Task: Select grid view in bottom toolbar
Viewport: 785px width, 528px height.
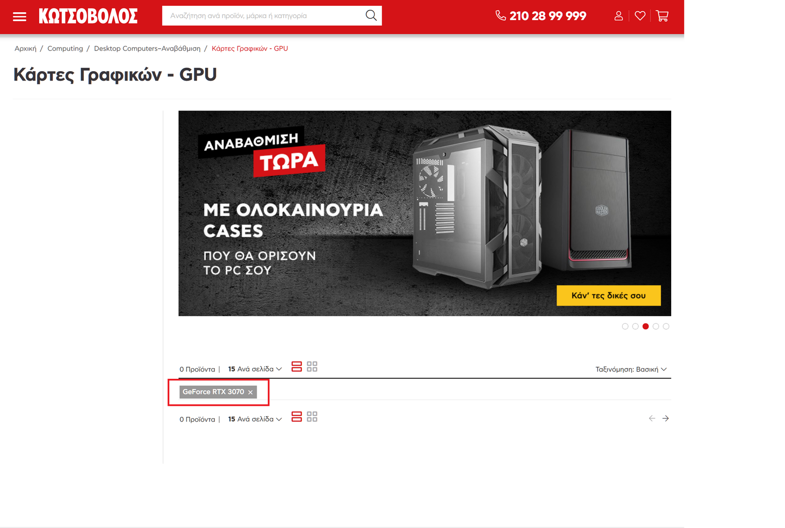Action: pyautogui.click(x=312, y=417)
